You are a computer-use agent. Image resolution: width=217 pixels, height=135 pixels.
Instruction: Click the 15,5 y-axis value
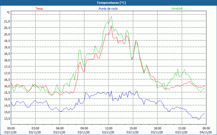click(x=7, y=92)
